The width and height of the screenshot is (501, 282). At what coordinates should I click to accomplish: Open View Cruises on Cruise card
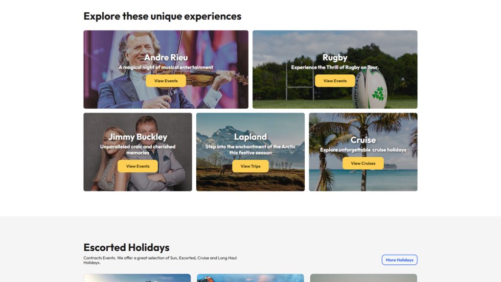[363, 164]
